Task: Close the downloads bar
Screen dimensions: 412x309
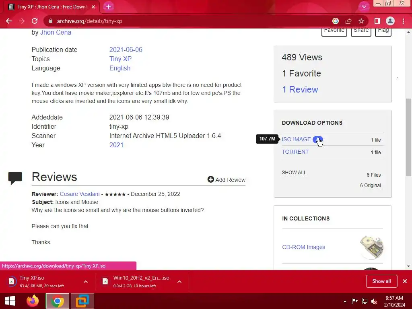Action: click(405, 281)
